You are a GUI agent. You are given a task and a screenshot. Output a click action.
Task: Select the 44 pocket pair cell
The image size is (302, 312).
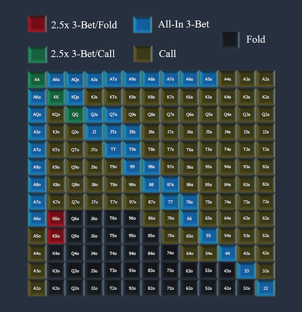[228, 254]
